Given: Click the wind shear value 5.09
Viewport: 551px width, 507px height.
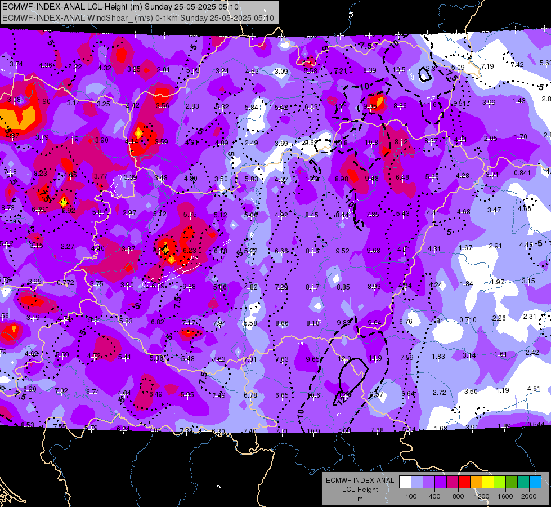Looking at the screenshot, I should tap(458, 67).
